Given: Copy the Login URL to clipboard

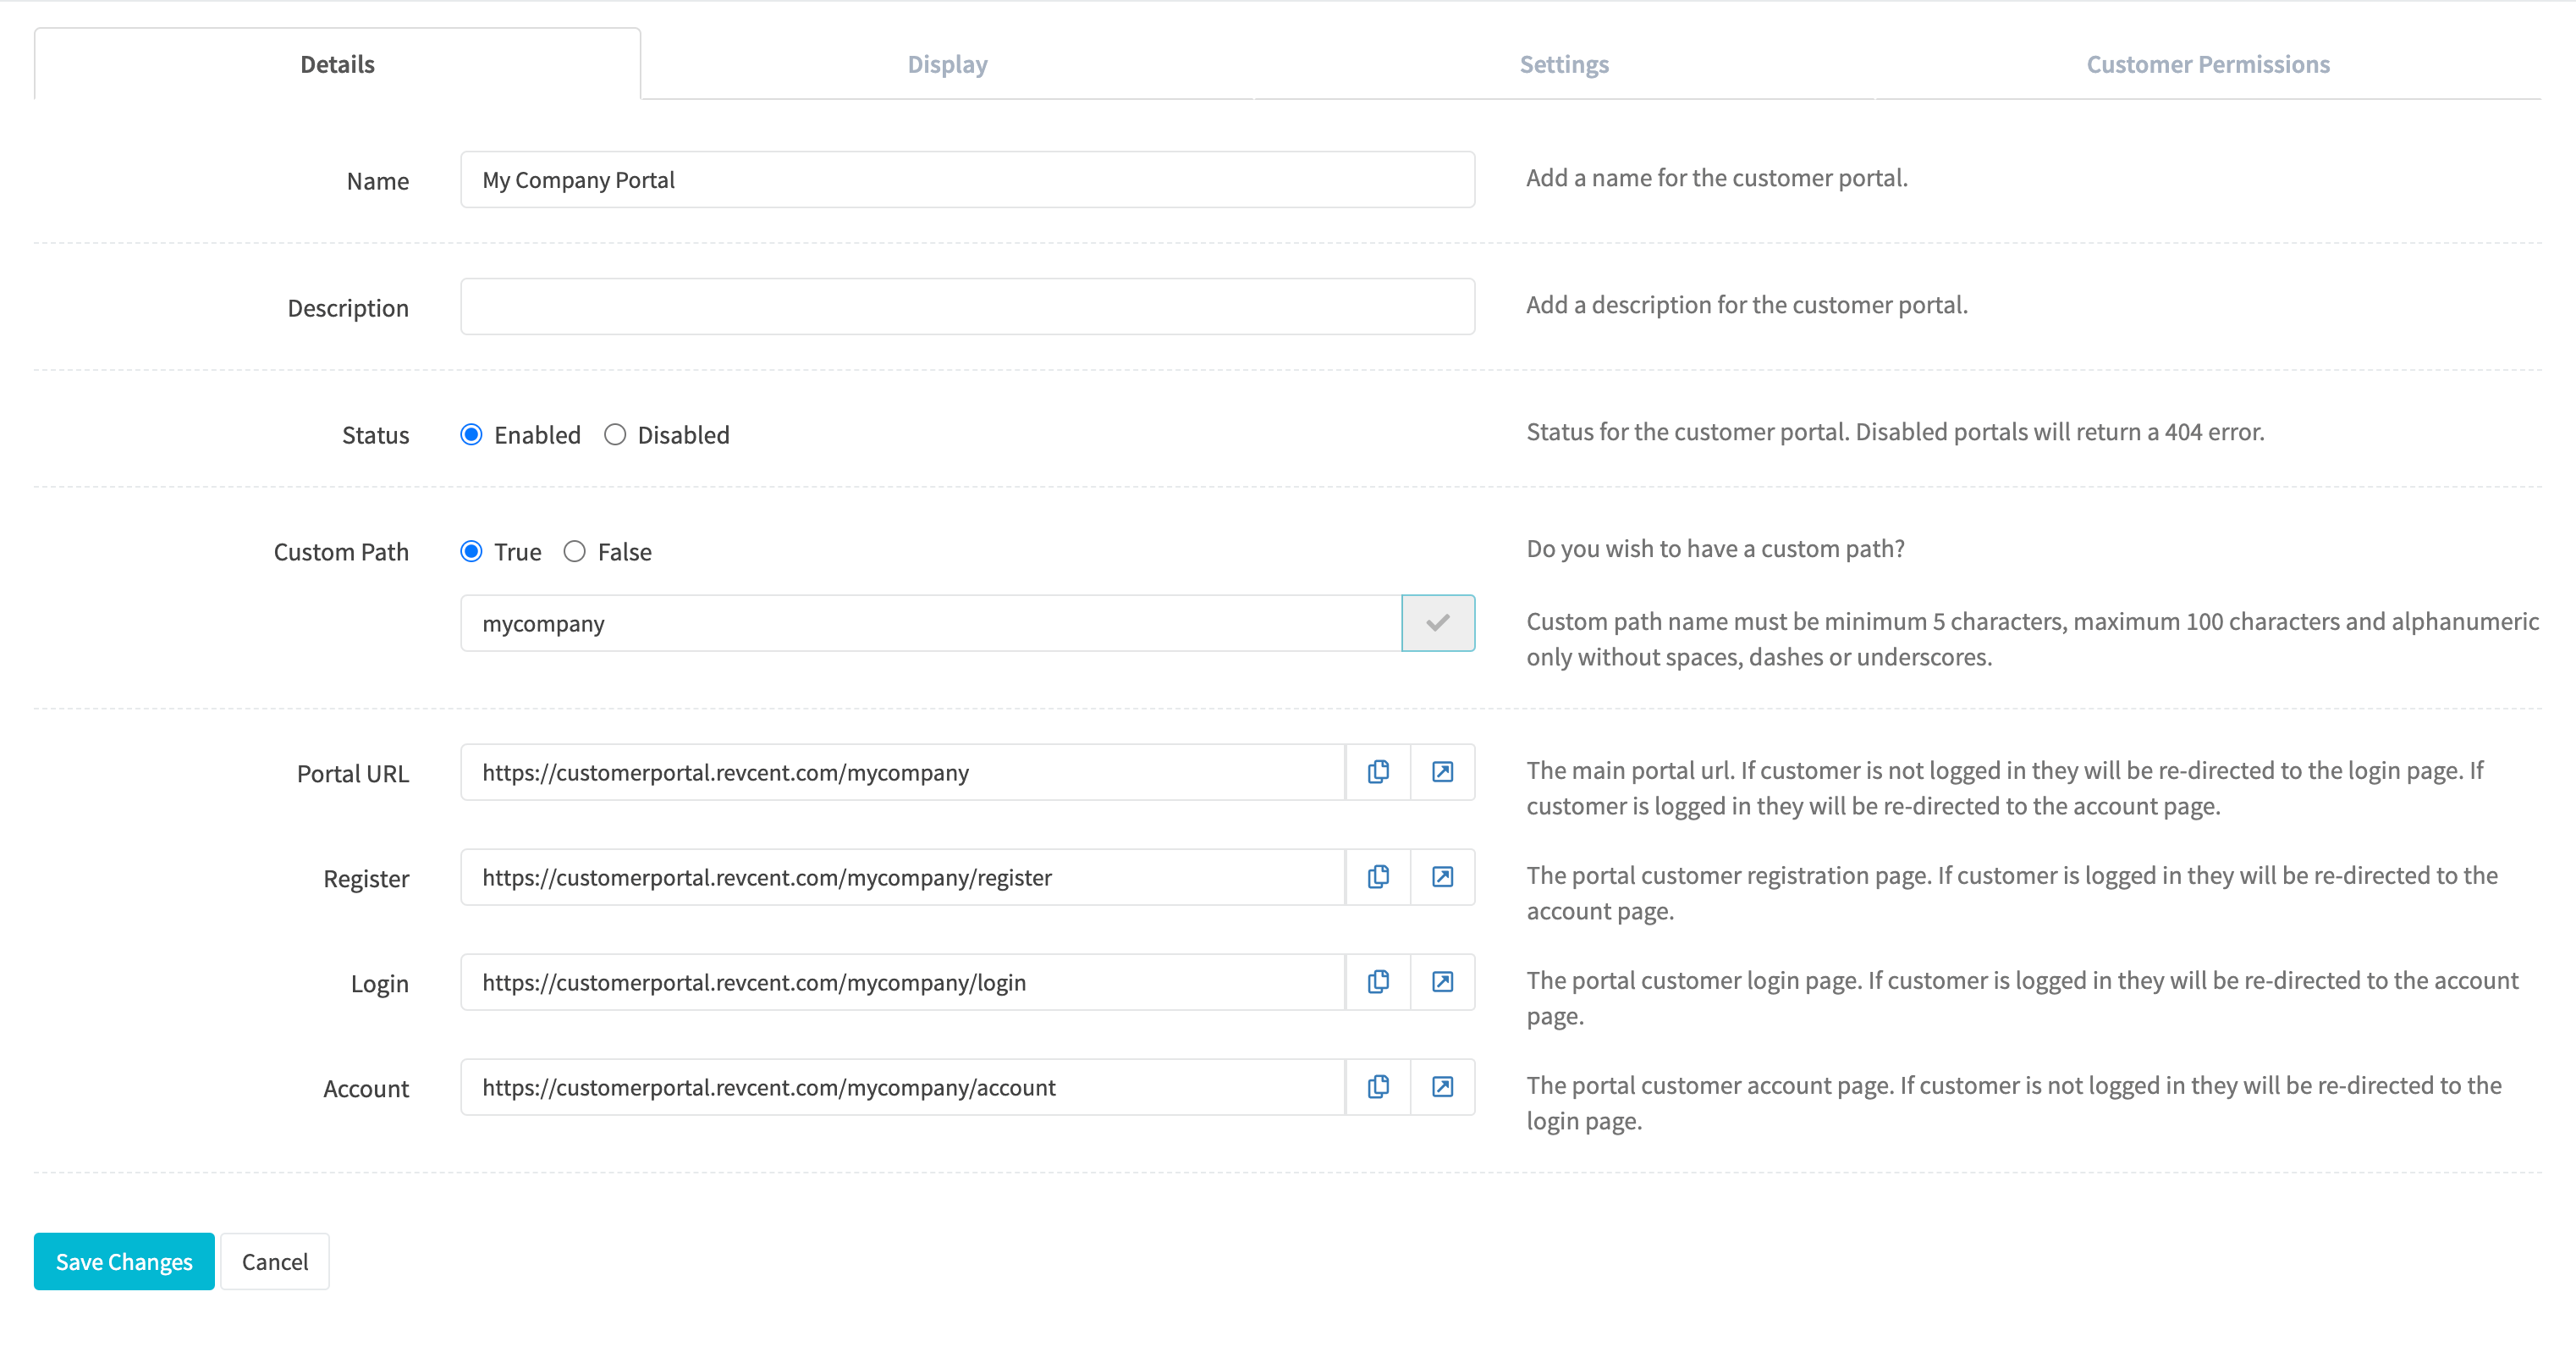Looking at the screenshot, I should (1378, 982).
